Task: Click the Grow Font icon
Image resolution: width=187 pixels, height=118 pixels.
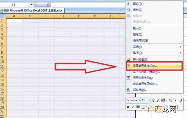Action: point(153,101)
